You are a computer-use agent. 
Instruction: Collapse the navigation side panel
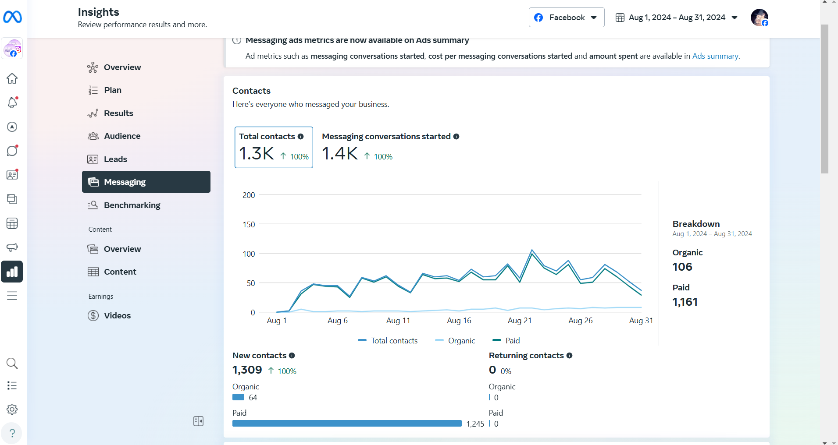pyautogui.click(x=198, y=421)
